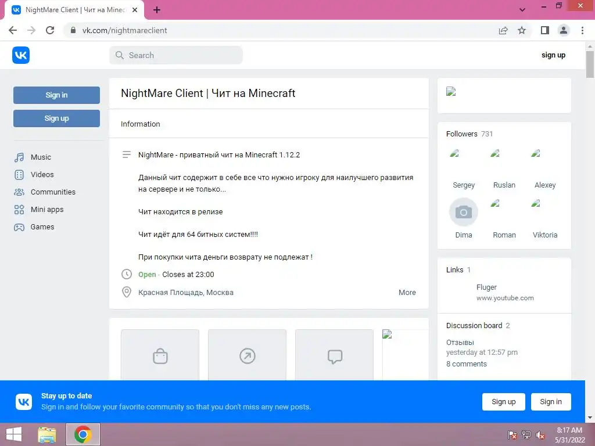This screenshot has height=446, width=595.
Task: Click the Videos icon in sidebar
Action: point(19,175)
